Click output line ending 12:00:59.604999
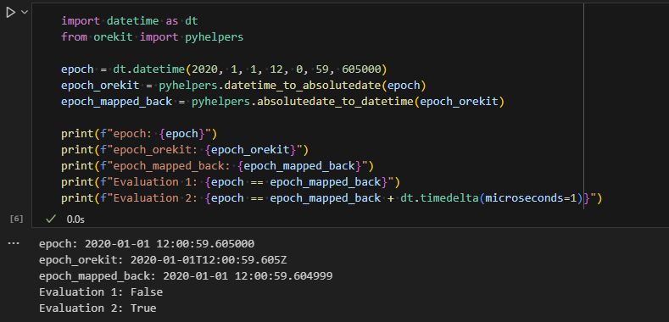The width and height of the screenshot is (669, 322). (186, 276)
